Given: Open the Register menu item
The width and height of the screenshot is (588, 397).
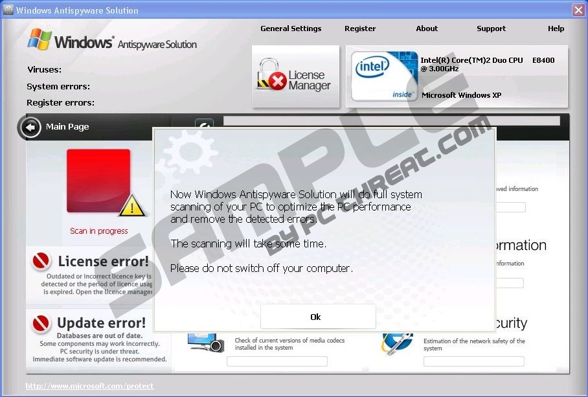Looking at the screenshot, I should click(x=360, y=28).
